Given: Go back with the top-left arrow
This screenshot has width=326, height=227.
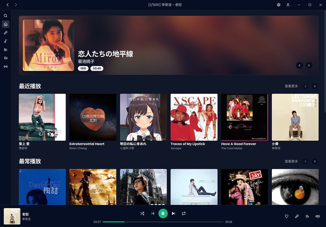Looking at the screenshot, I should pos(8,5).
